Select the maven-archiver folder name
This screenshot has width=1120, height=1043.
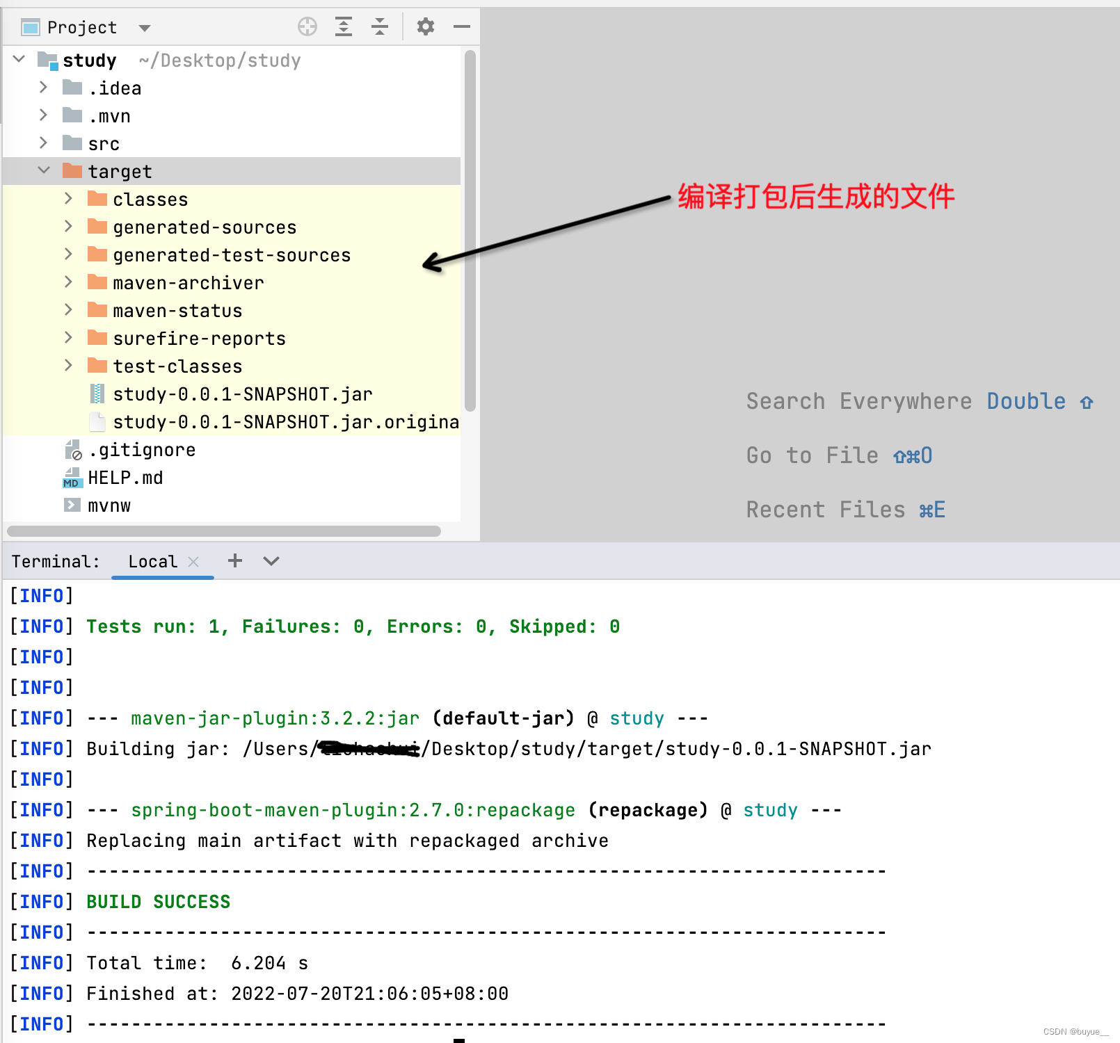tap(189, 283)
